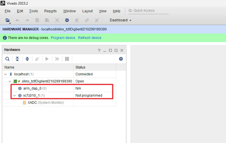Image resolution: width=226 pixels, height=143 pixels.
Task: Maximize the Hardware panel
Action: click(x=110, y=50)
